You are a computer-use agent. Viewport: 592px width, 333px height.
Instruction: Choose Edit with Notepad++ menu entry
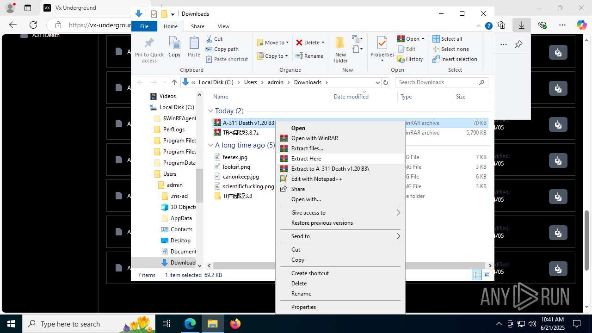point(340,179)
